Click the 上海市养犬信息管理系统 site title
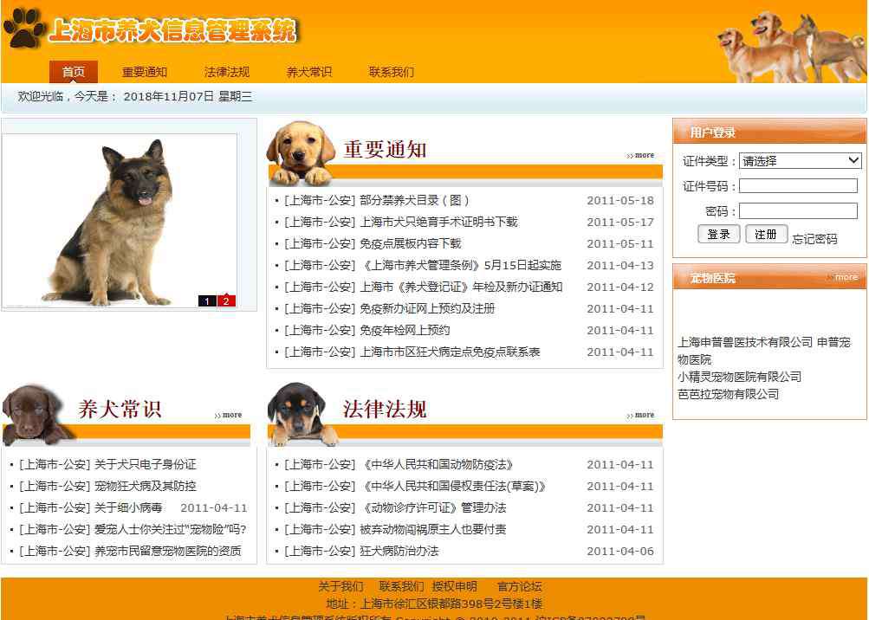The height and width of the screenshot is (620, 869). pyautogui.click(x=173, y=30)
